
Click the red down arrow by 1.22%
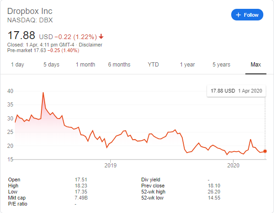pyautogui.click(x=101, y=37)
